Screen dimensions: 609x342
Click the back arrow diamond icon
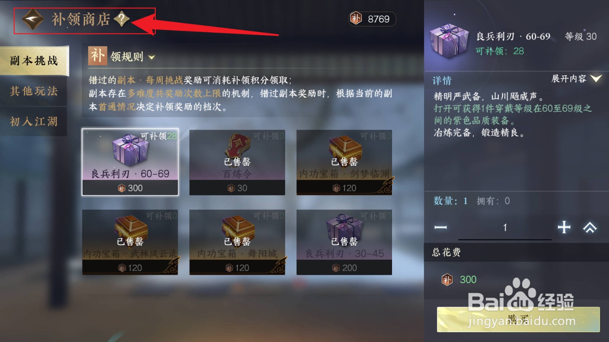coord(33,19)
